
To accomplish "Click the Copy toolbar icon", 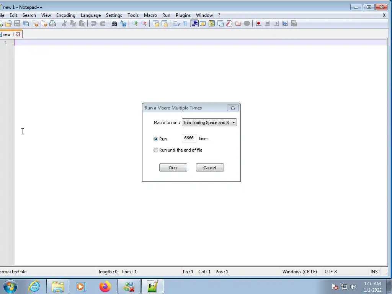I will [x=73, y=23].
